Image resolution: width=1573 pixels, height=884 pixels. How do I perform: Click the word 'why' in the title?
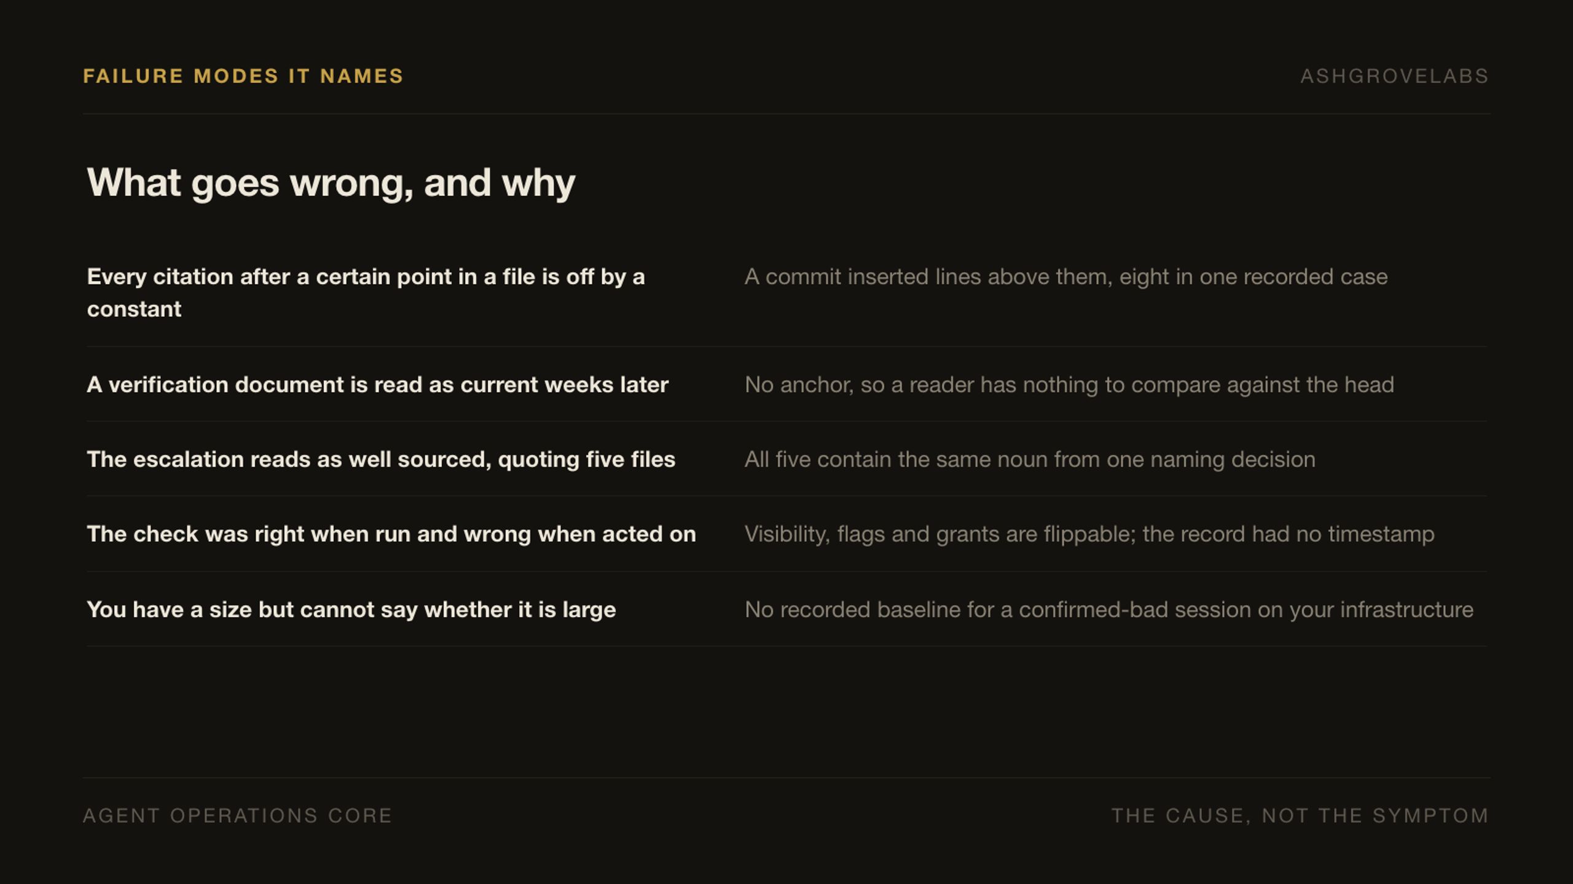tap(538, 184)
